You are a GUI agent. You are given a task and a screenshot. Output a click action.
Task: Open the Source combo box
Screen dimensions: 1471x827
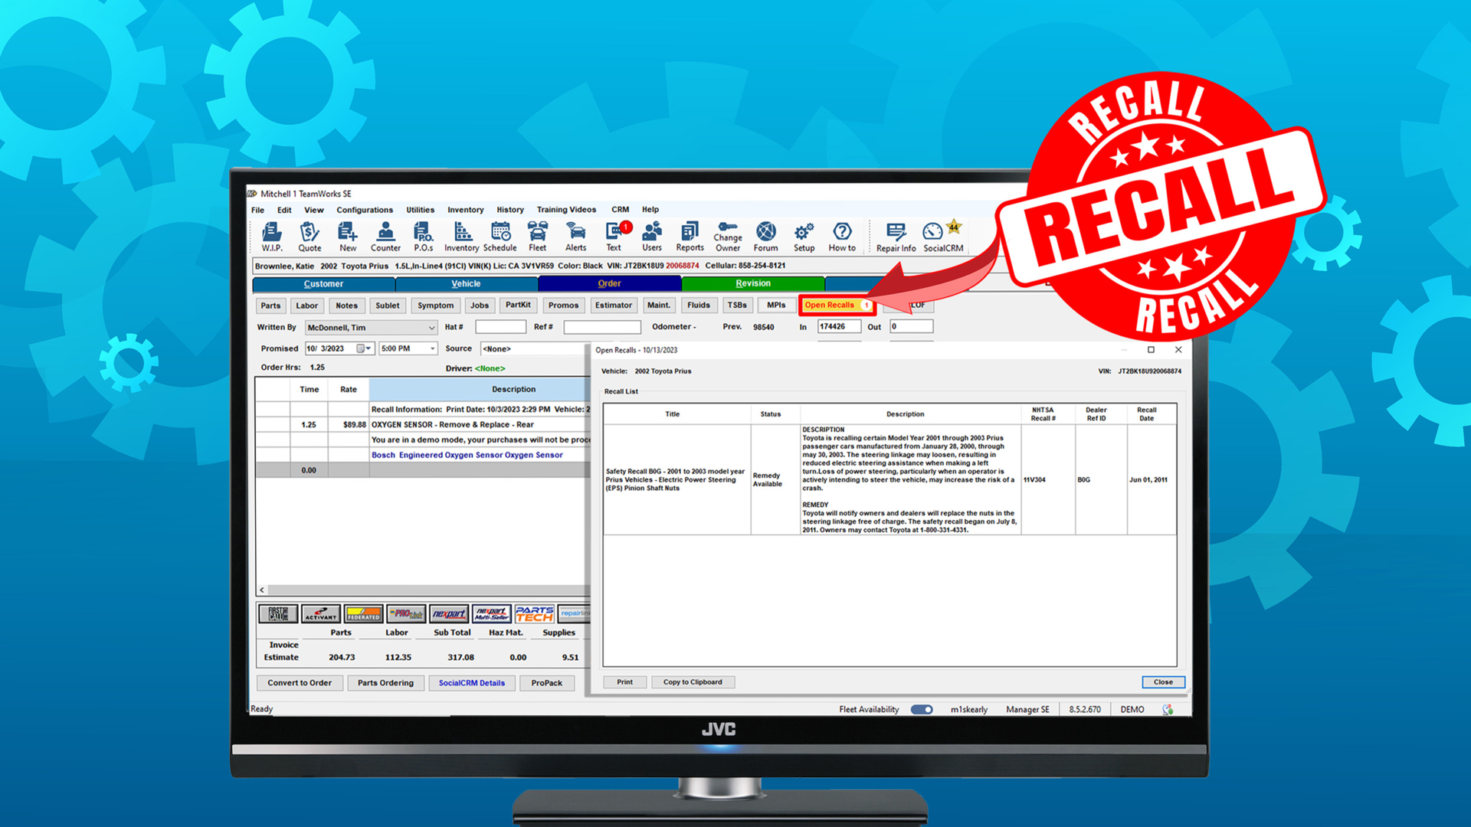534,348
